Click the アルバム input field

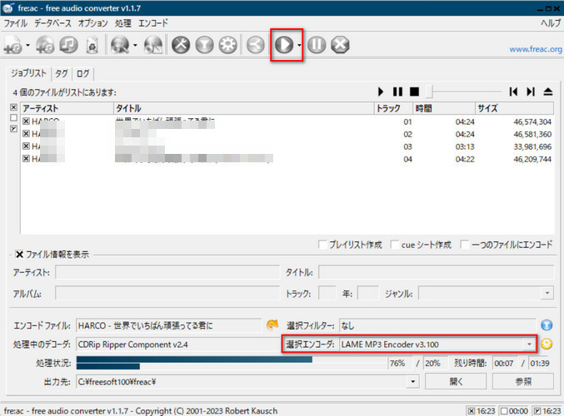(x=167, y=293)
